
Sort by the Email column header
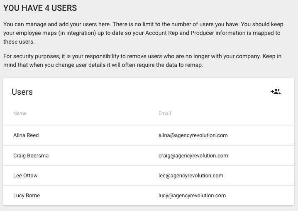point(165,113)
